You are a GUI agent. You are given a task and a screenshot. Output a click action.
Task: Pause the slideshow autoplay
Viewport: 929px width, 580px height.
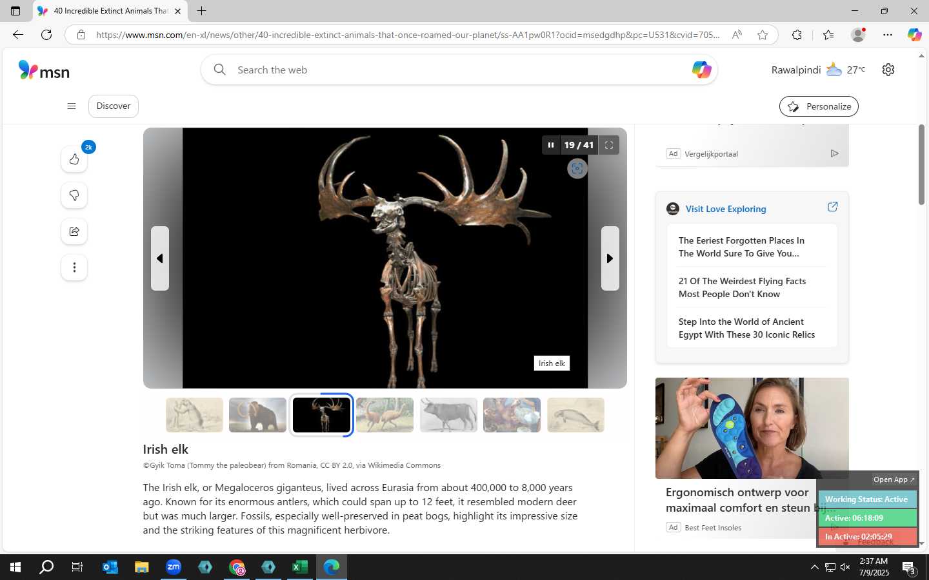(x=550, y=145)
